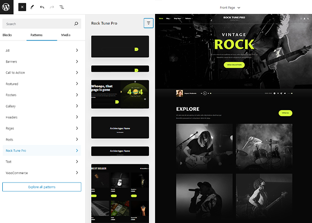The height and width of the screenshot is (223, 312).
Task: Open the pattern filter options icon
Action: pos(149,23)
